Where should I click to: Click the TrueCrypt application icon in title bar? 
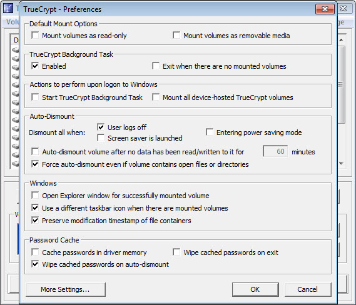tap(8, 8)
